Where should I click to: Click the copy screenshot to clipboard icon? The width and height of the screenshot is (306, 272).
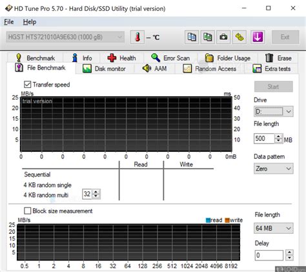pos(207,37)
